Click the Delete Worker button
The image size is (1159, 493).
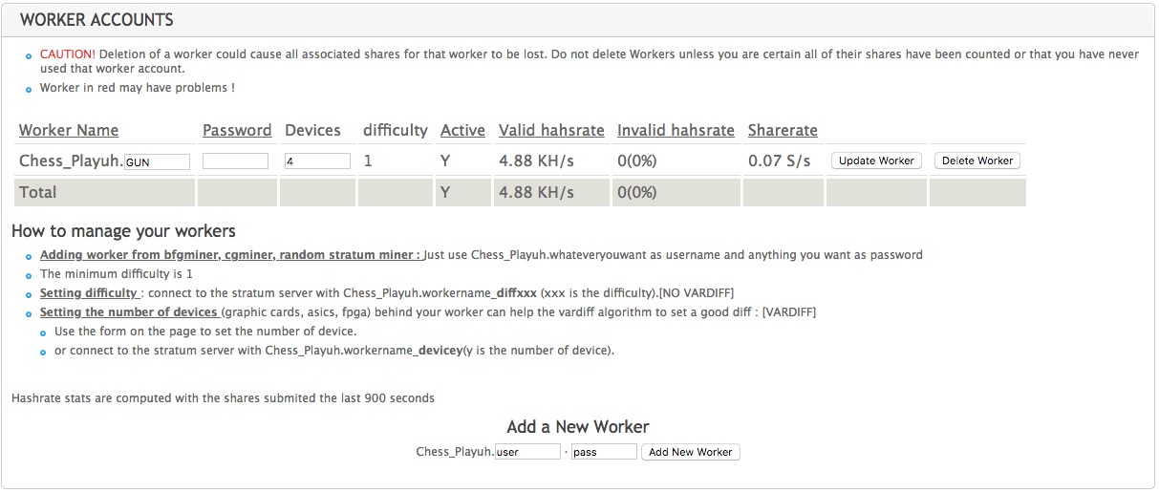tap(977, 161)
